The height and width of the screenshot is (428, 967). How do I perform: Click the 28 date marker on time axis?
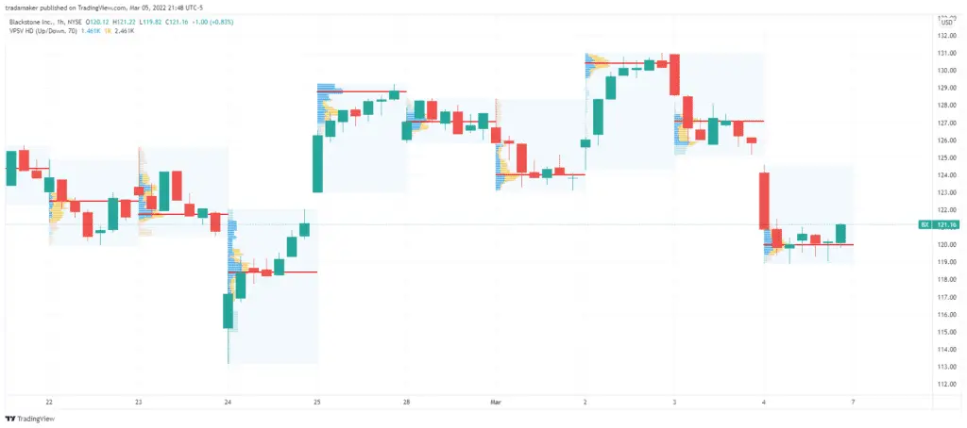[406, 403]
